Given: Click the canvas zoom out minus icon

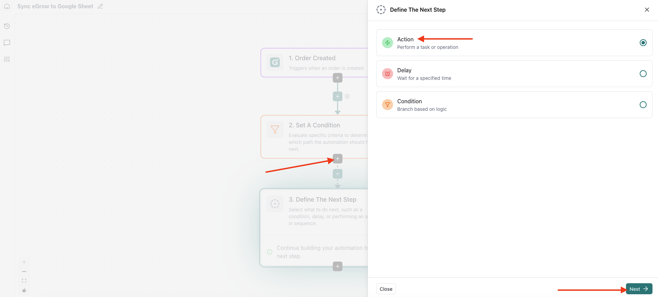Looking at the screenshot, I should click(x=24, y=272).
